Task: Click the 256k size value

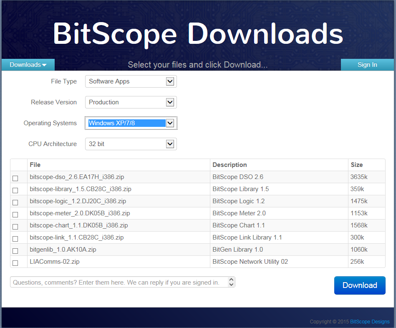Action: coord(357,262)
